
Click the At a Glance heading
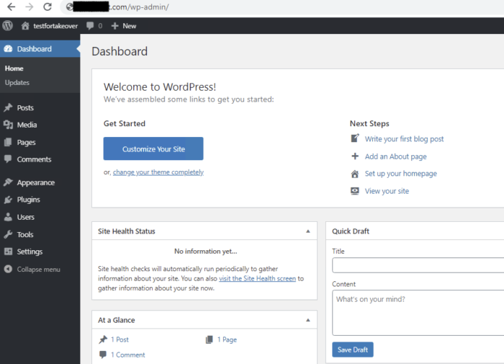tap(117, 320)
